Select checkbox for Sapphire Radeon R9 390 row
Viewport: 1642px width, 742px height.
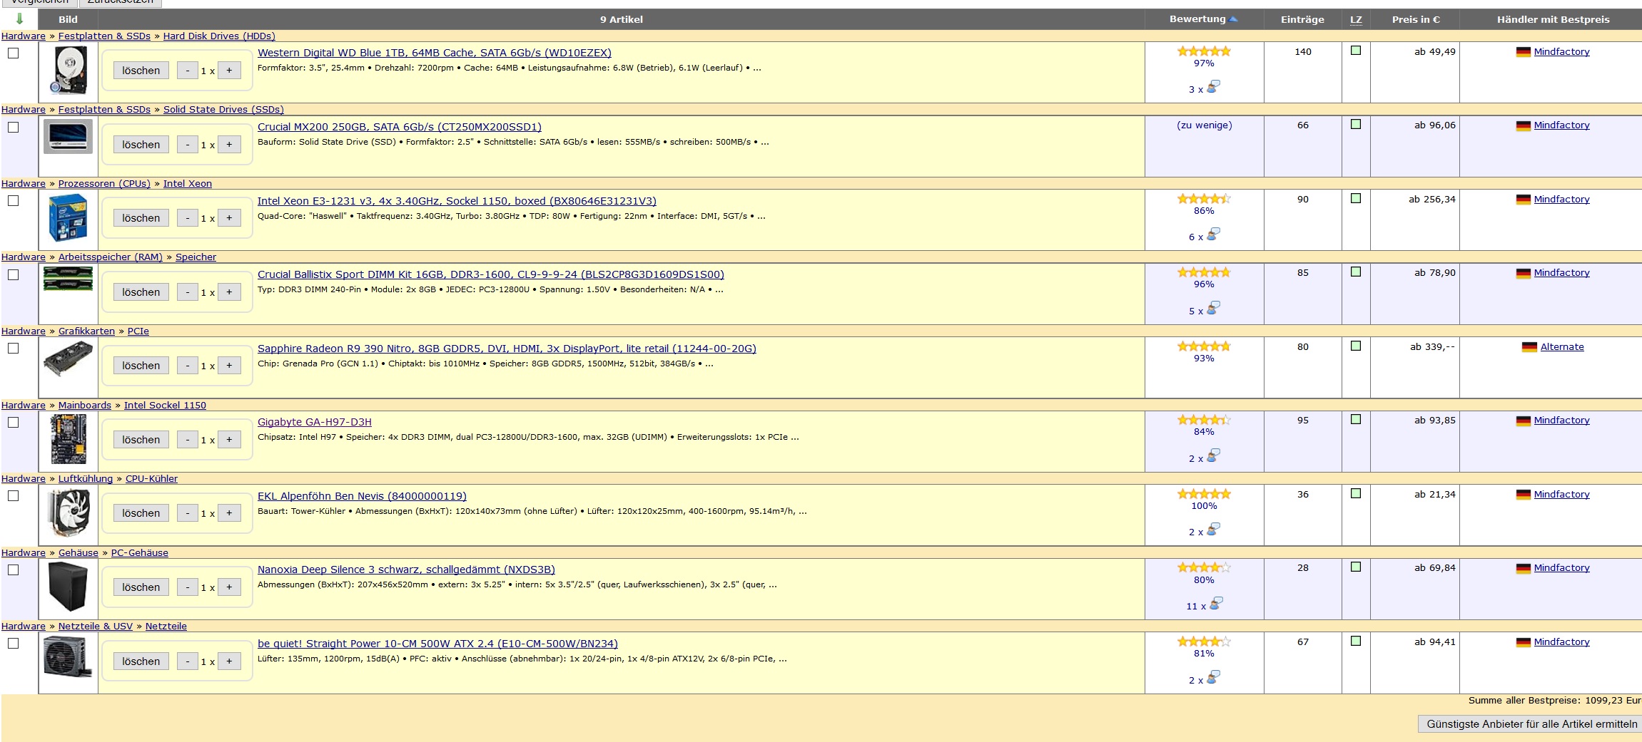[13, 348]
